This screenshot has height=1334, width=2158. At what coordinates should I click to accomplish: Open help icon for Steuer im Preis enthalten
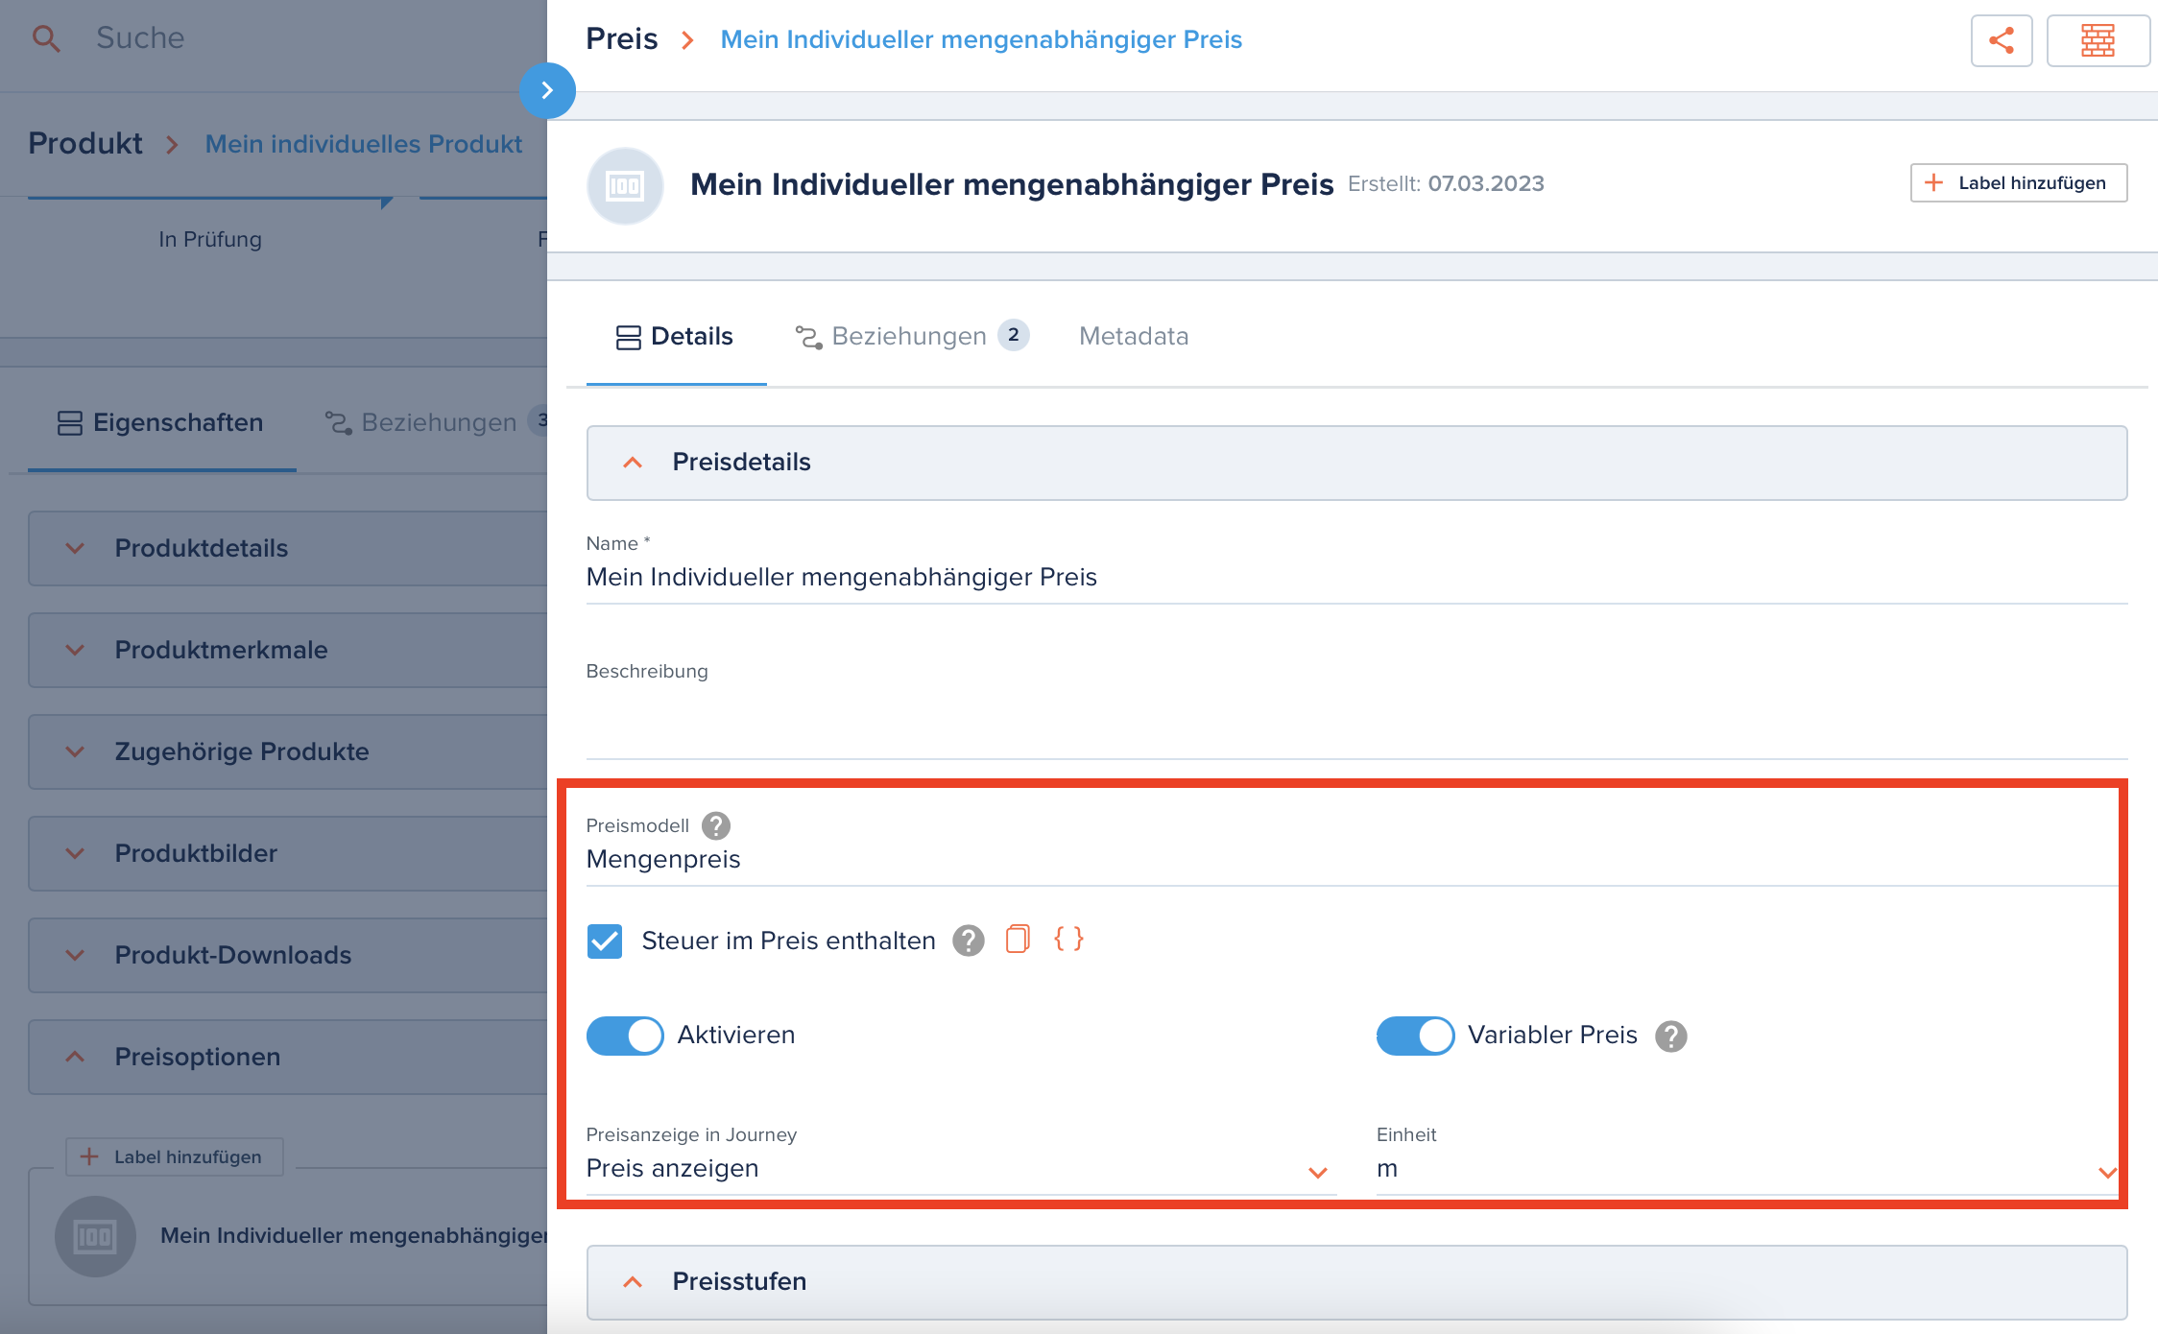(969, 941)
